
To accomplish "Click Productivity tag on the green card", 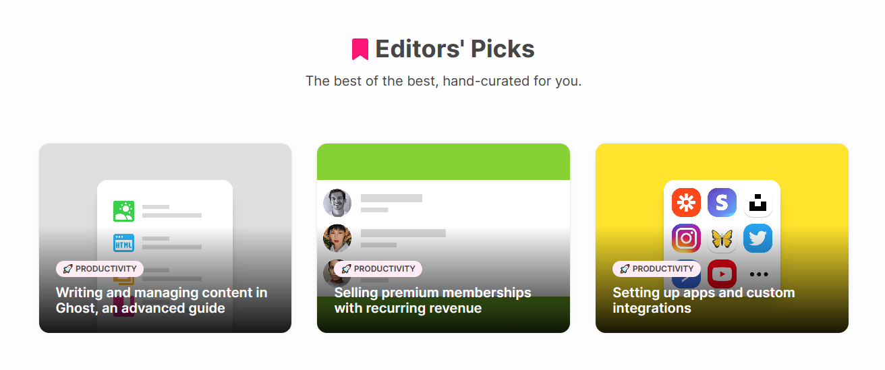I will click(x=378, y=269).
